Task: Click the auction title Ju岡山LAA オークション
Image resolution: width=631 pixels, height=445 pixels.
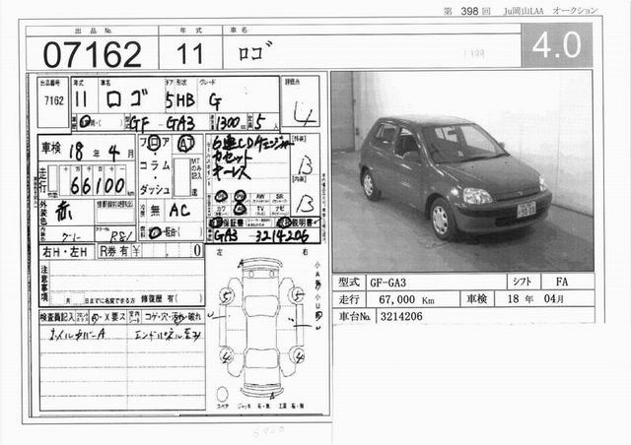Action: click(x=550, y=11)
